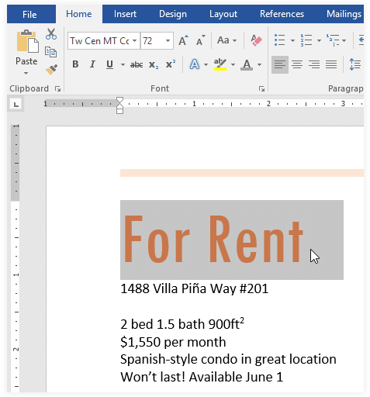This screenshot has width=370, height=397.
Task: Open numbering library dropdown arrow
Action: [x=319, y=40]
